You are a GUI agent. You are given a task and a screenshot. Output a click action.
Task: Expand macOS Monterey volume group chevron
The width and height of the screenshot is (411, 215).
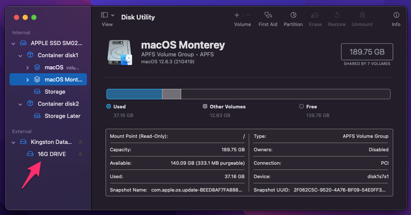27,80
